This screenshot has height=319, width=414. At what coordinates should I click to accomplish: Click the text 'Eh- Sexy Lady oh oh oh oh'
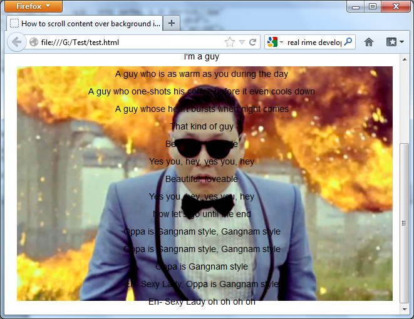[x=202, y=301]
